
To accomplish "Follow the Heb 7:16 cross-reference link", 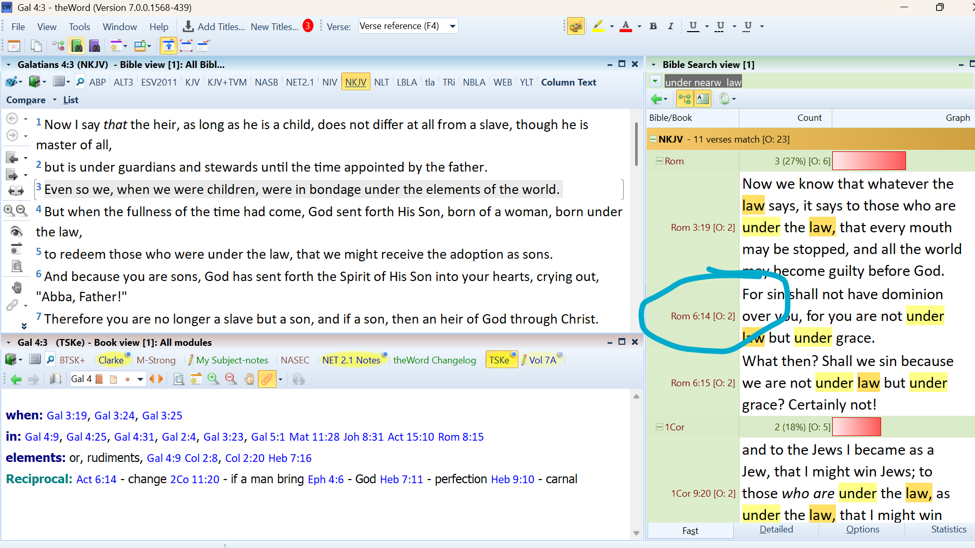I will click(290, 458).
